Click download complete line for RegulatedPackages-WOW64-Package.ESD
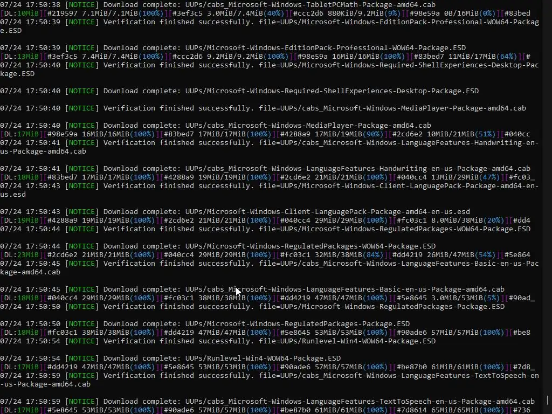 pos(218,246)
